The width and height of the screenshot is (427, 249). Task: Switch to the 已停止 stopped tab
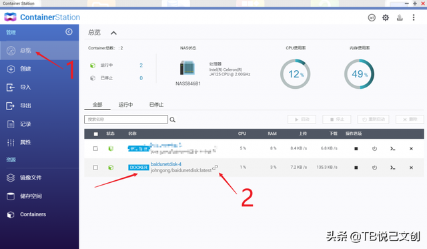click(156, 105)
